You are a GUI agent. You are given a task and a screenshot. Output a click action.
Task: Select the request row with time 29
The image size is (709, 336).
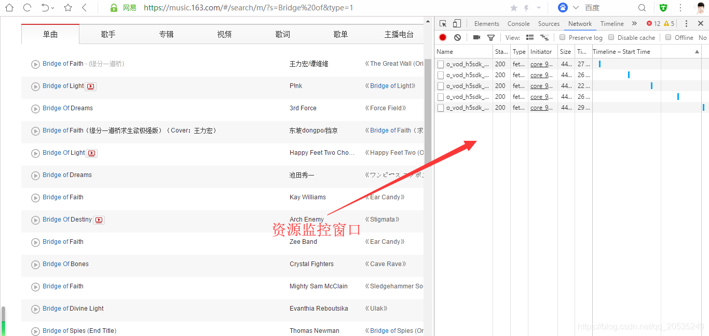click(x=571, y=108)
